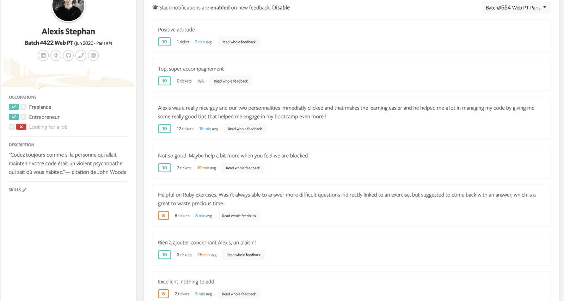Click Alexis Stephan's profile avatar photo
This screenshot has height=301, width=564.
coord(68,8)
